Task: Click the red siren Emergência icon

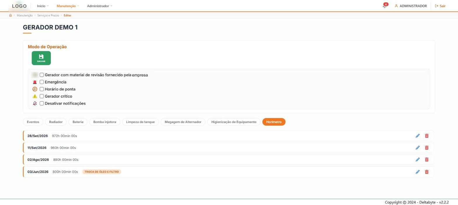Action: tap(35, 82)
